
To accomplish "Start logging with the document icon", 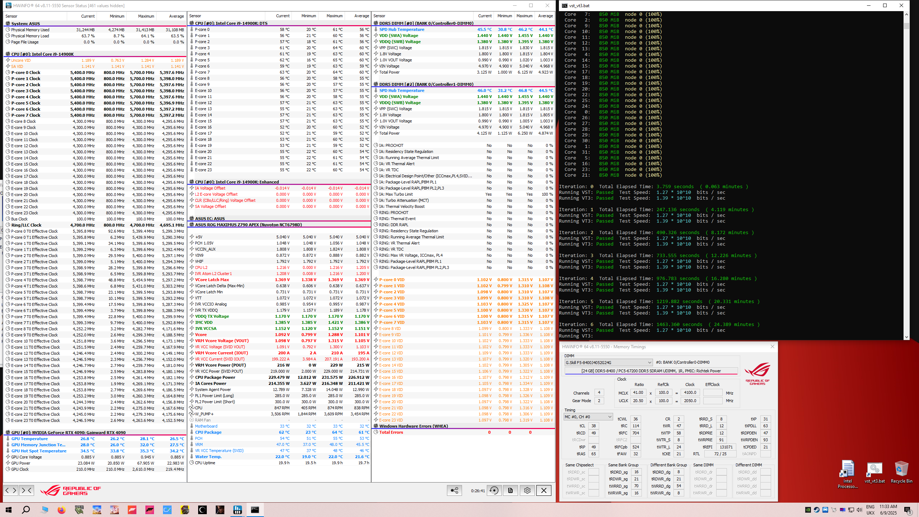I will [510, 490].
